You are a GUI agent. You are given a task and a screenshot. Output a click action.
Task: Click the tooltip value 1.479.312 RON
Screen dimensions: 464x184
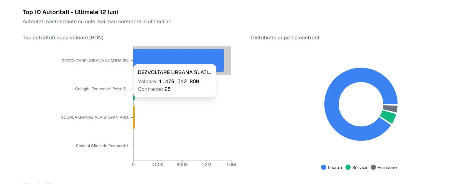coord(179,81)
